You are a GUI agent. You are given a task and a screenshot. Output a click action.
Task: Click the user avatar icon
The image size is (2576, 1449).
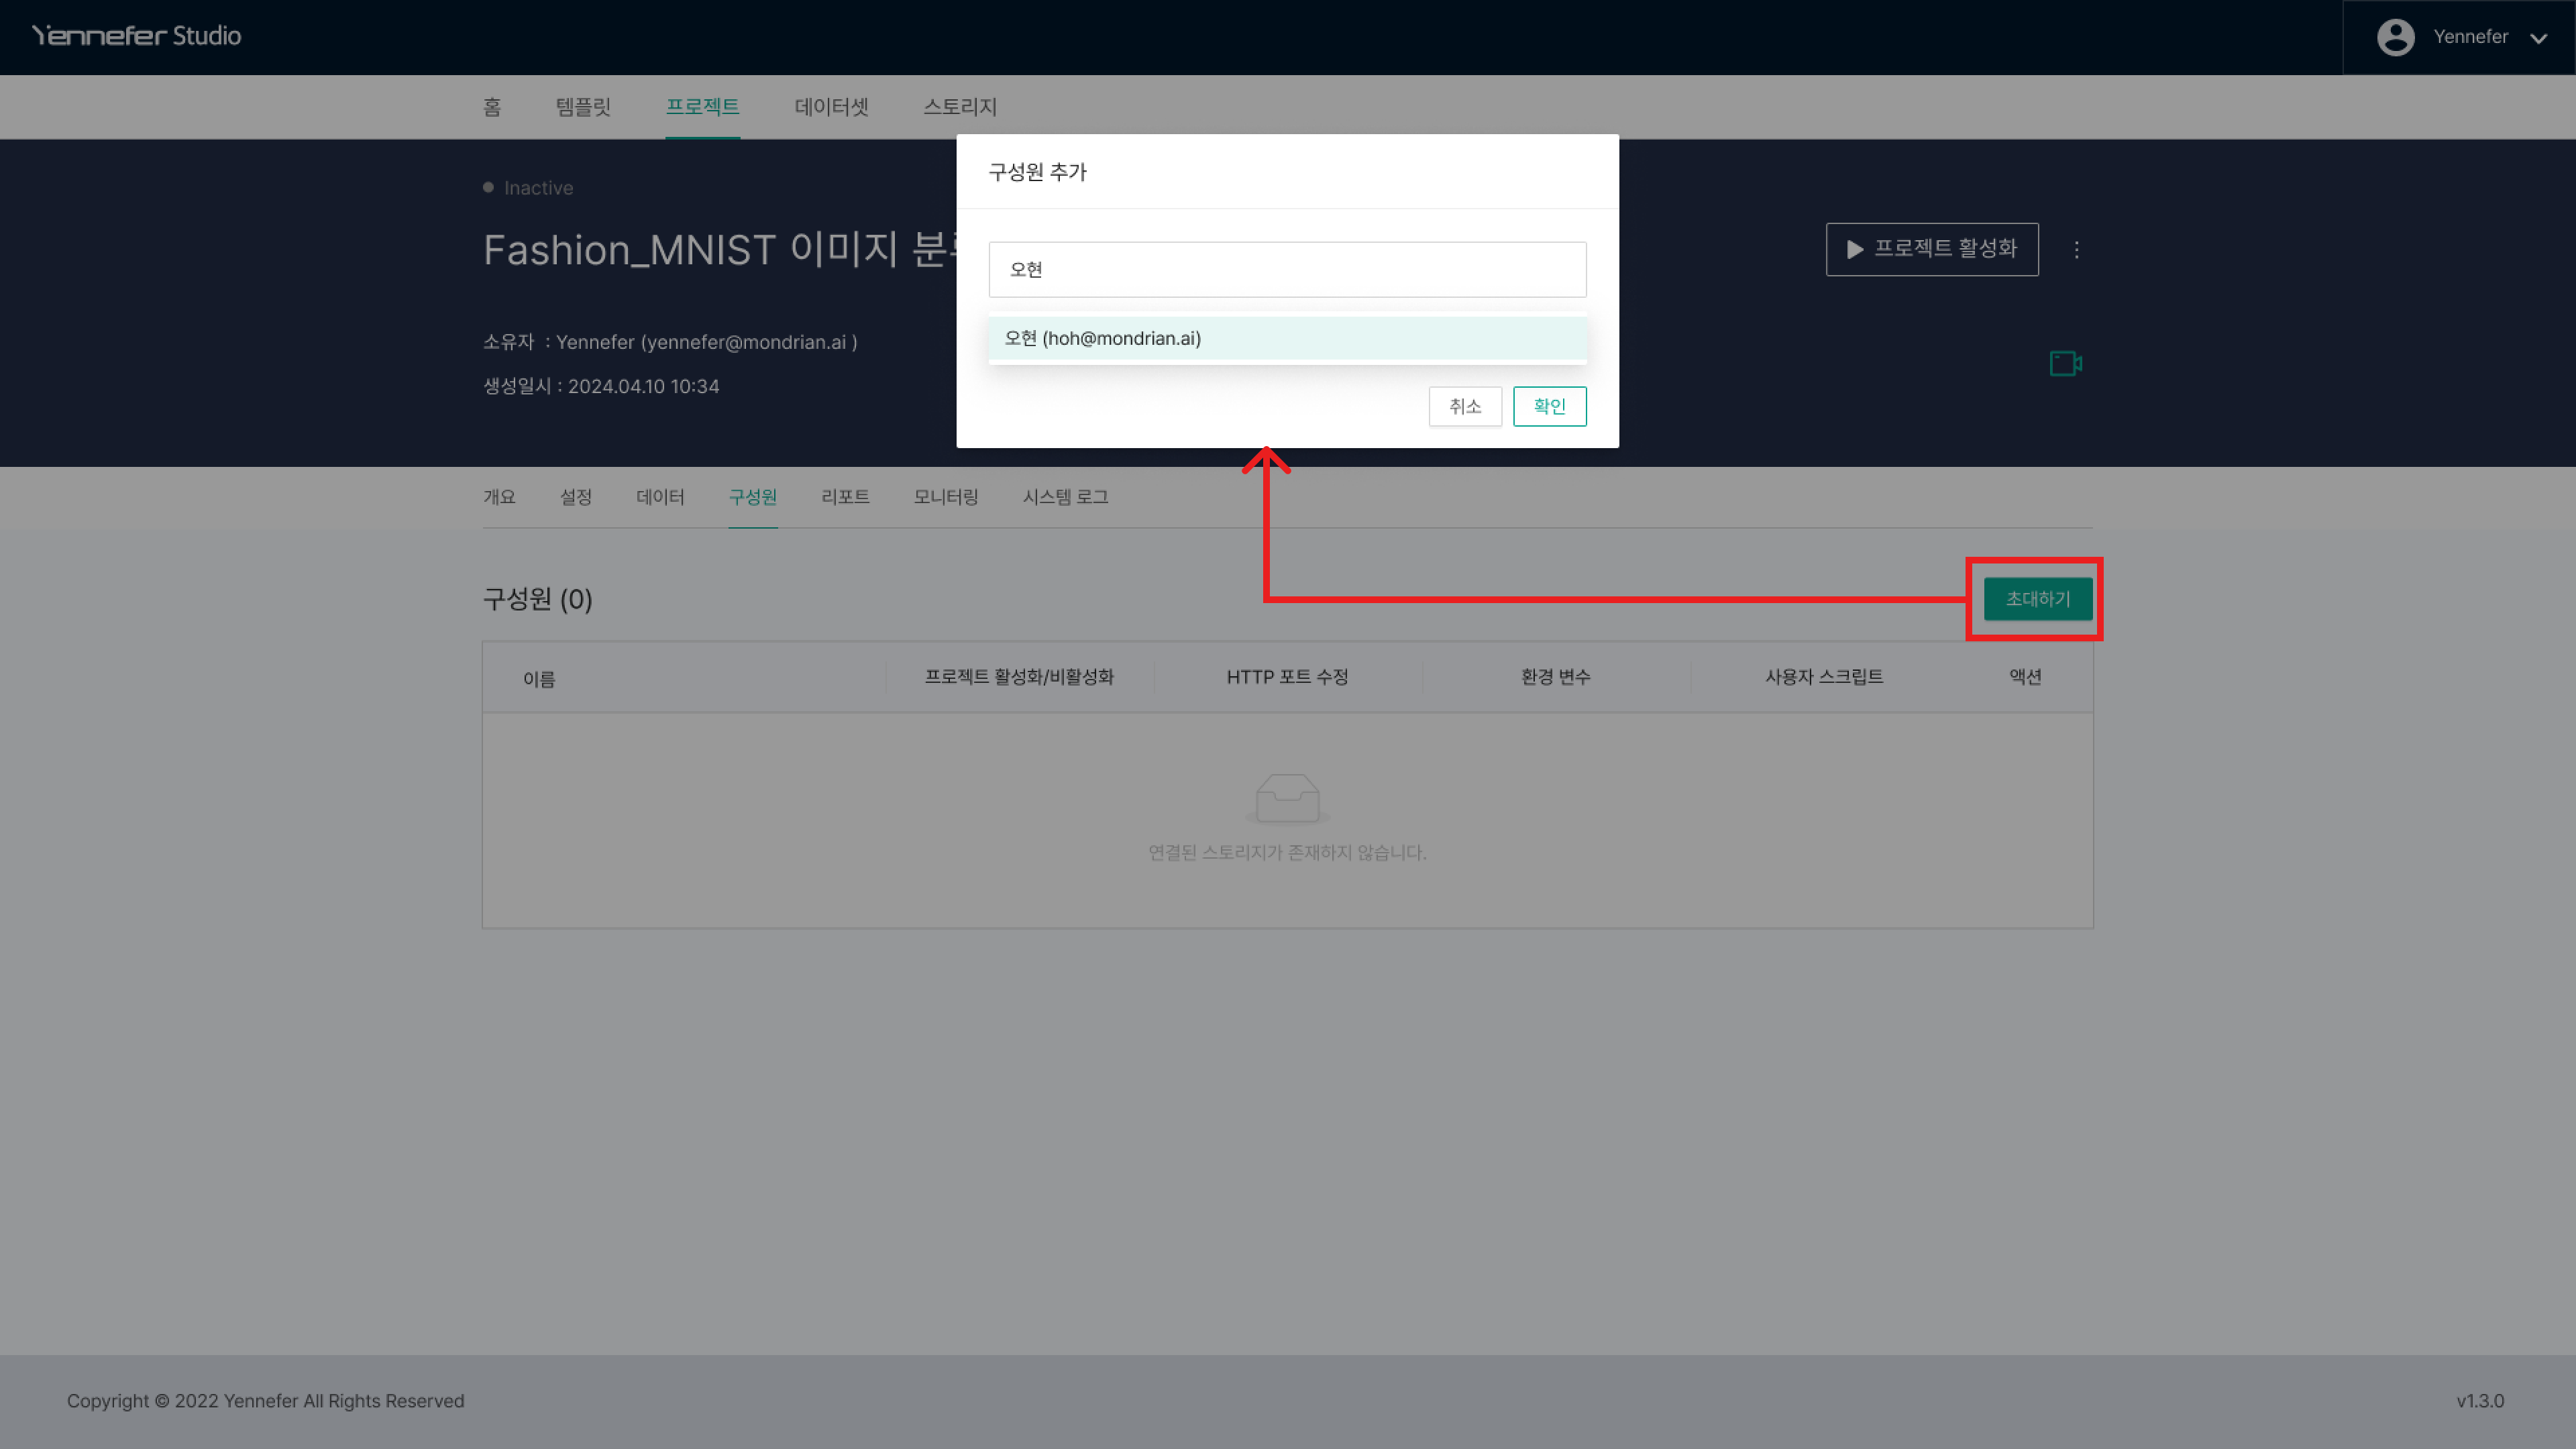pos(2395,37)
